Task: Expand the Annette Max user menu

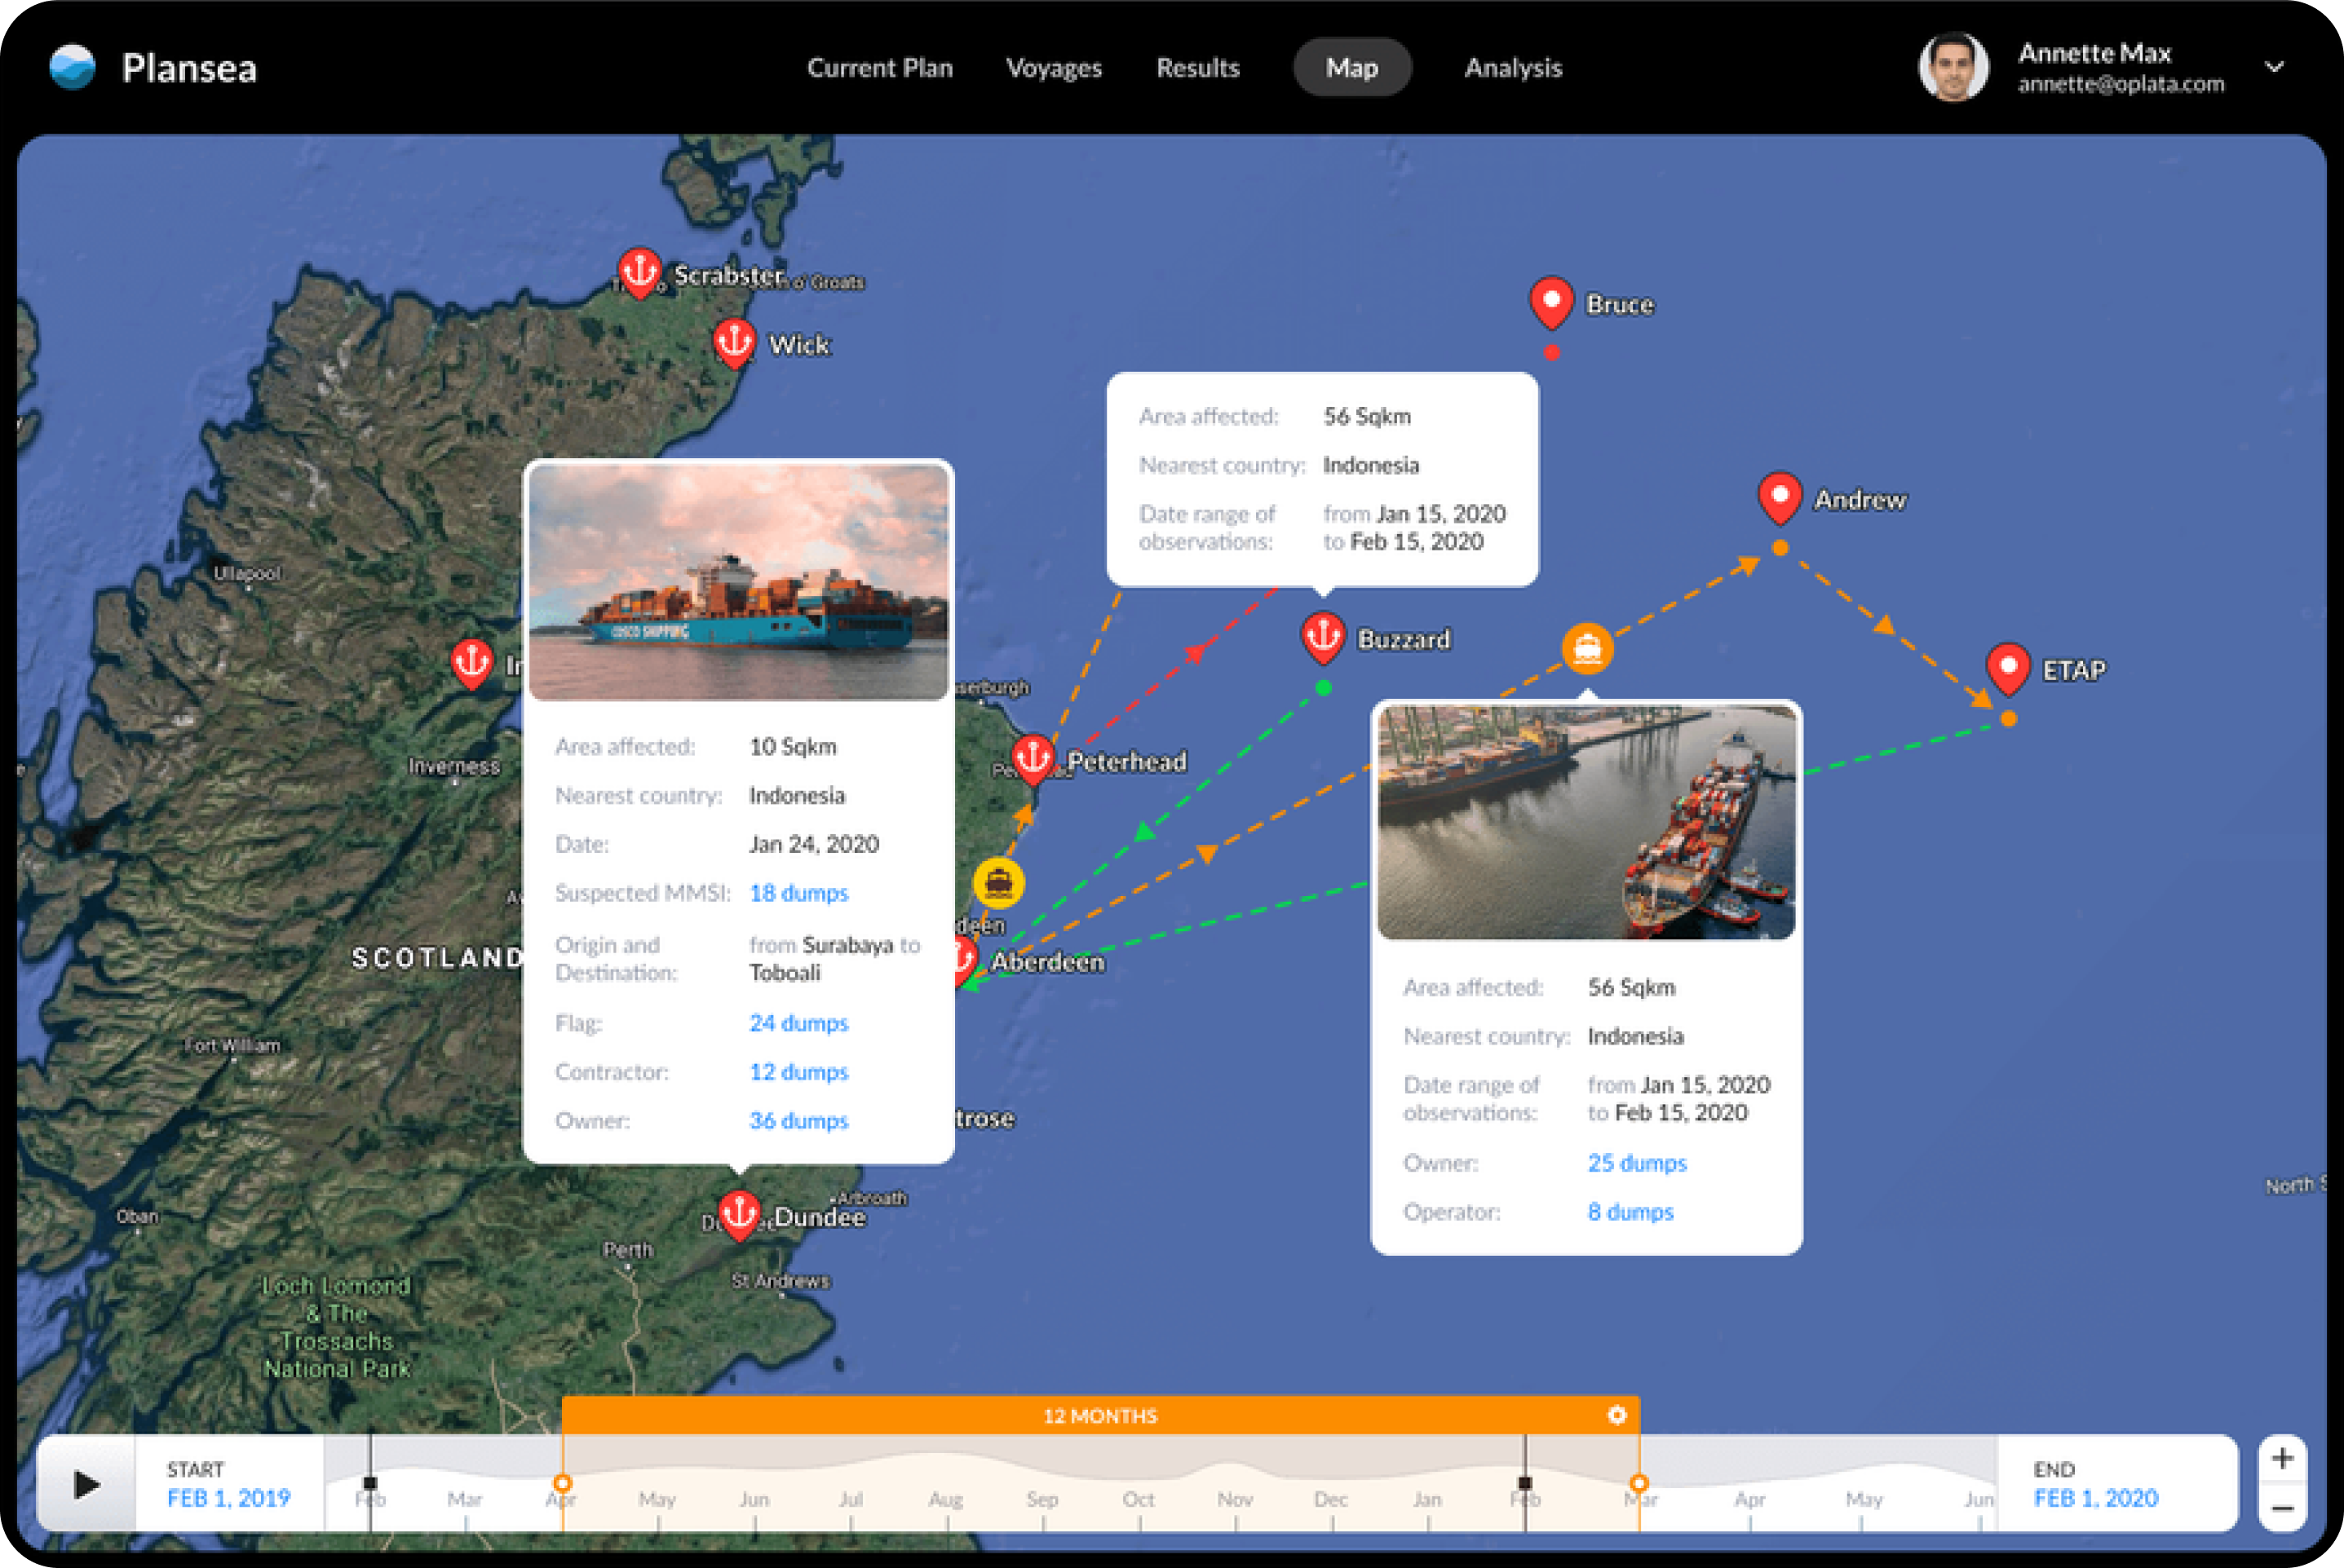Action: (2274, 67)
